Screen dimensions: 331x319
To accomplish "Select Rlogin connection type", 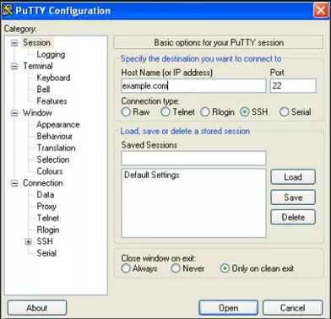I will point(205,112).
